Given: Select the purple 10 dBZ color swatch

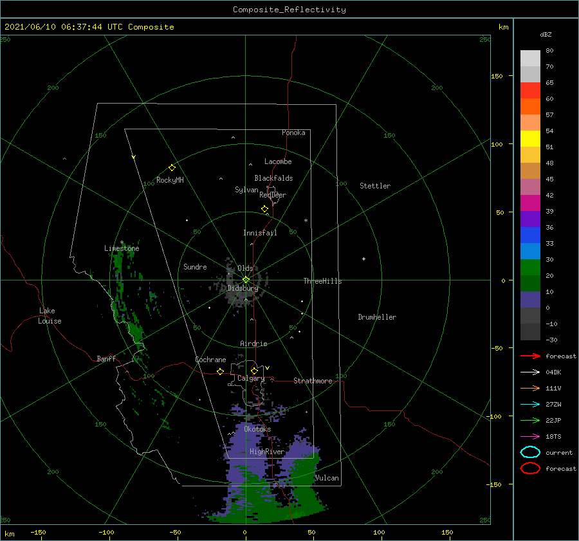Looking at the screenshot, I should (530, 300).
